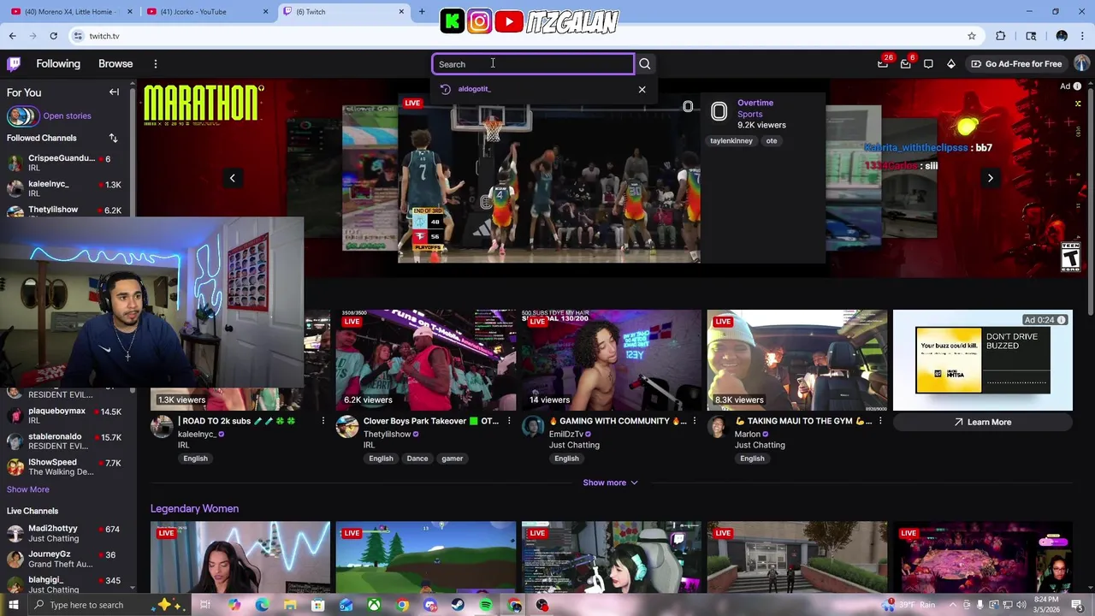1095x616 pixels.
Task: Click the Ad info icon
Action: tap(1077, 86)
